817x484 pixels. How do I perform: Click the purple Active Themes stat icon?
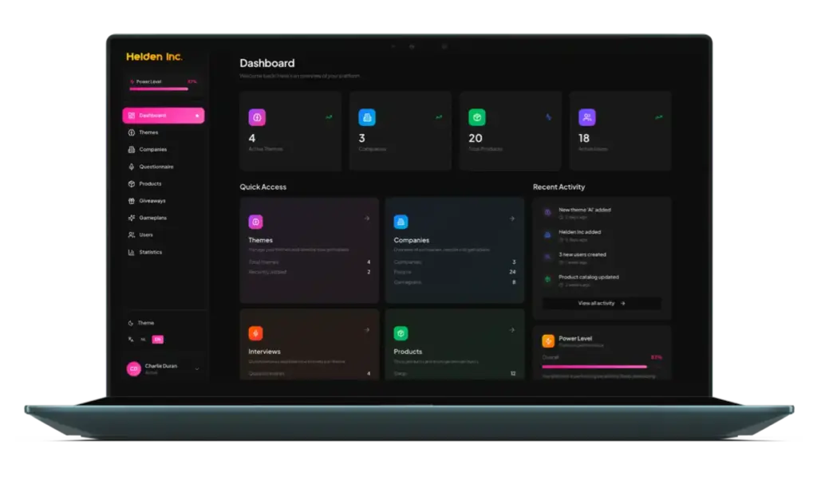click(x=257, y=117)
